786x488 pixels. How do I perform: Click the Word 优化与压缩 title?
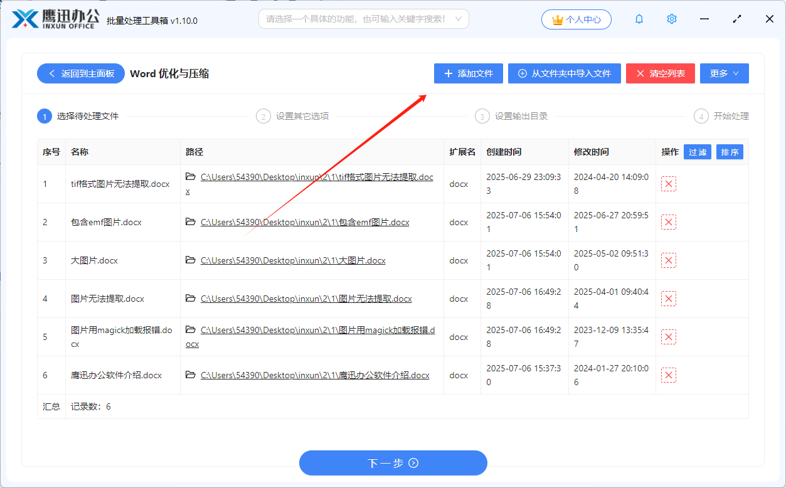pyautogui.click(x=169, y=73)
